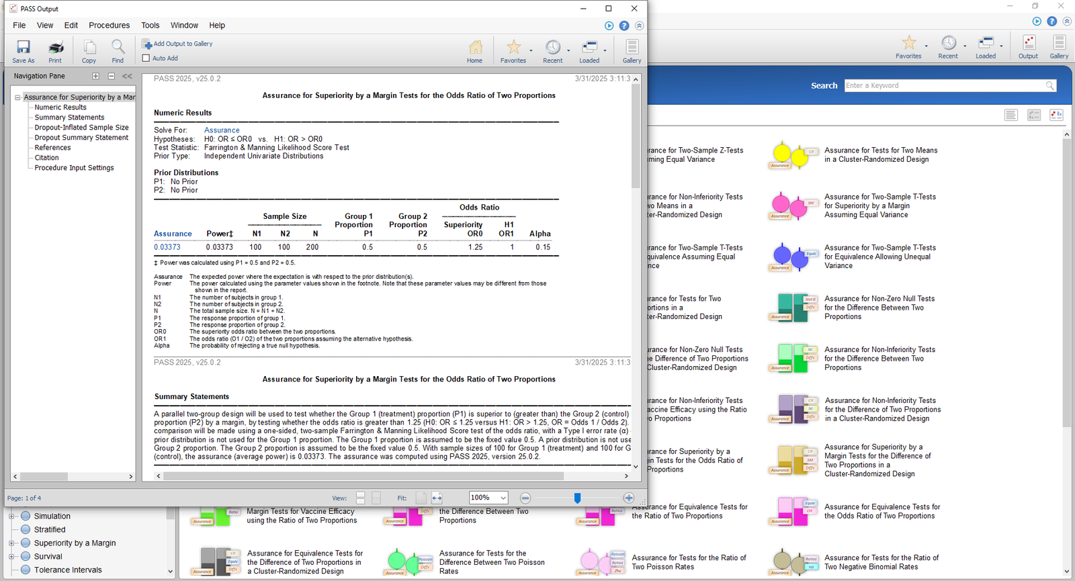Open the Tools menu
This screenshot has width=1075, height=581.
150,26
